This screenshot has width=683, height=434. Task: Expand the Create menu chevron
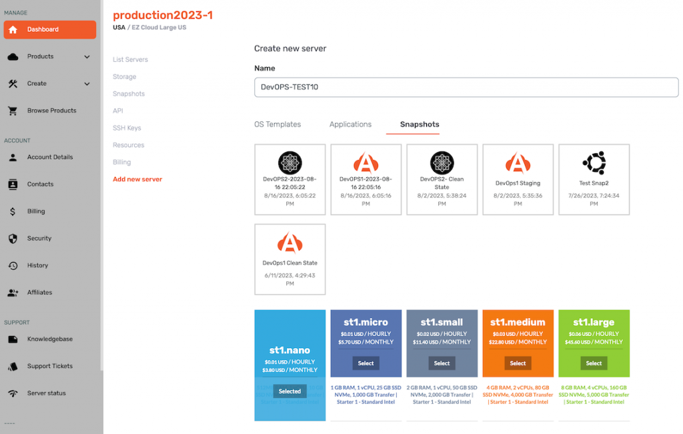click(87, 84)
